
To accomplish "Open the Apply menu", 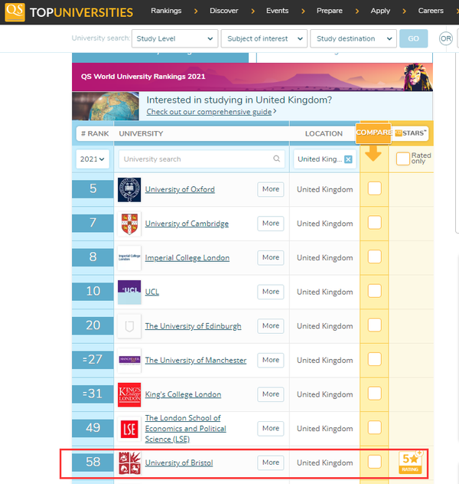I will (x=380, y=11).
